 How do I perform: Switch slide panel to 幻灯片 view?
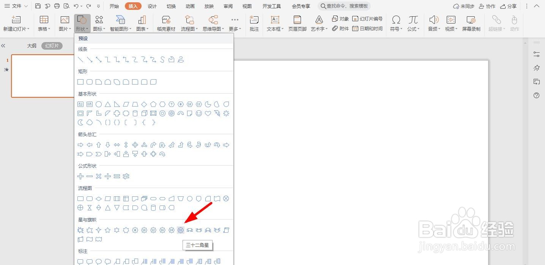[x=52, y=46]
